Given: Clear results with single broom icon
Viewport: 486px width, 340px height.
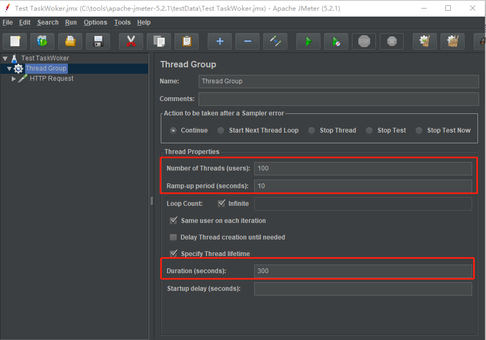Looking at the screenshot, I should (425, 41).
